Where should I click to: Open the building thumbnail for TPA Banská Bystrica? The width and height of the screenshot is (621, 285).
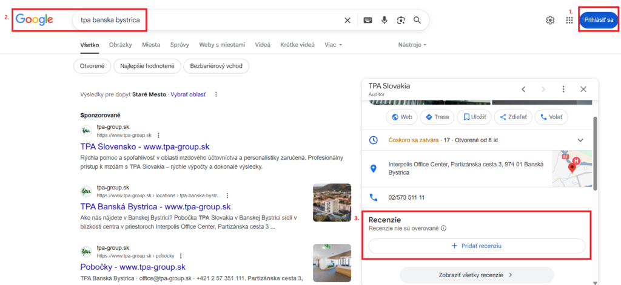point(332,202)
